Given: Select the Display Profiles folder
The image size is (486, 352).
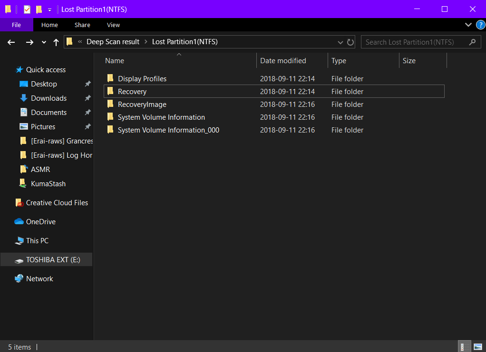Looking at the screenshot, I should coord(274,79).
